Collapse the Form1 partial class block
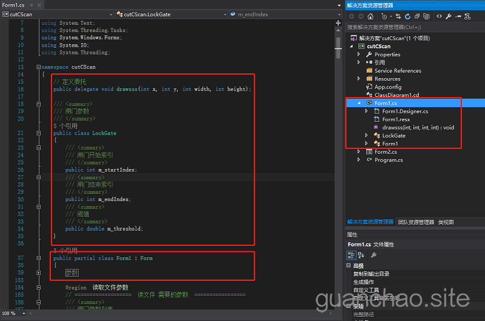This screenshot has height=321, width=485. coord(38,258)
